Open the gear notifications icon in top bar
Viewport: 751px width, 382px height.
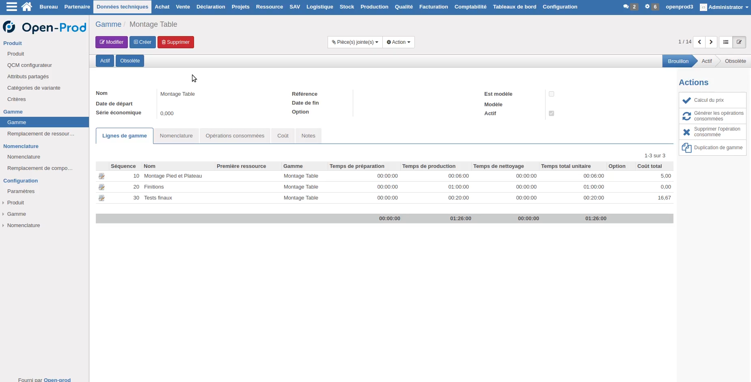point(647,6)
